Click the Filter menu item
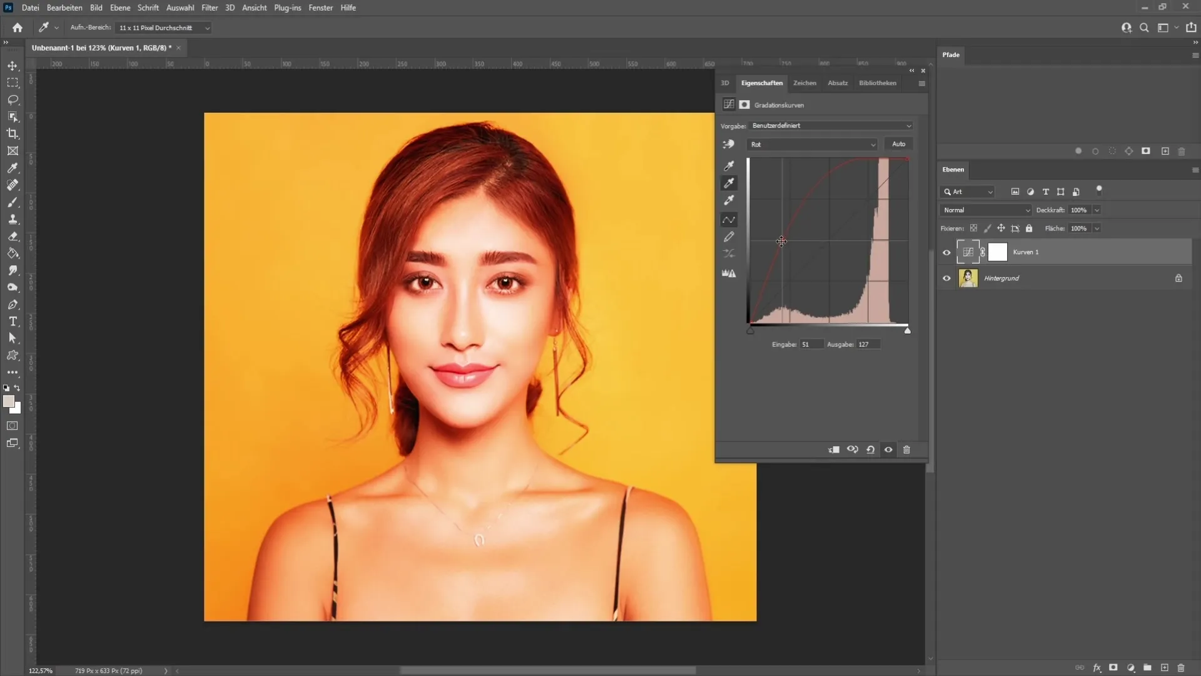Viewport: 1201px width, 676px height. point(209,8)
